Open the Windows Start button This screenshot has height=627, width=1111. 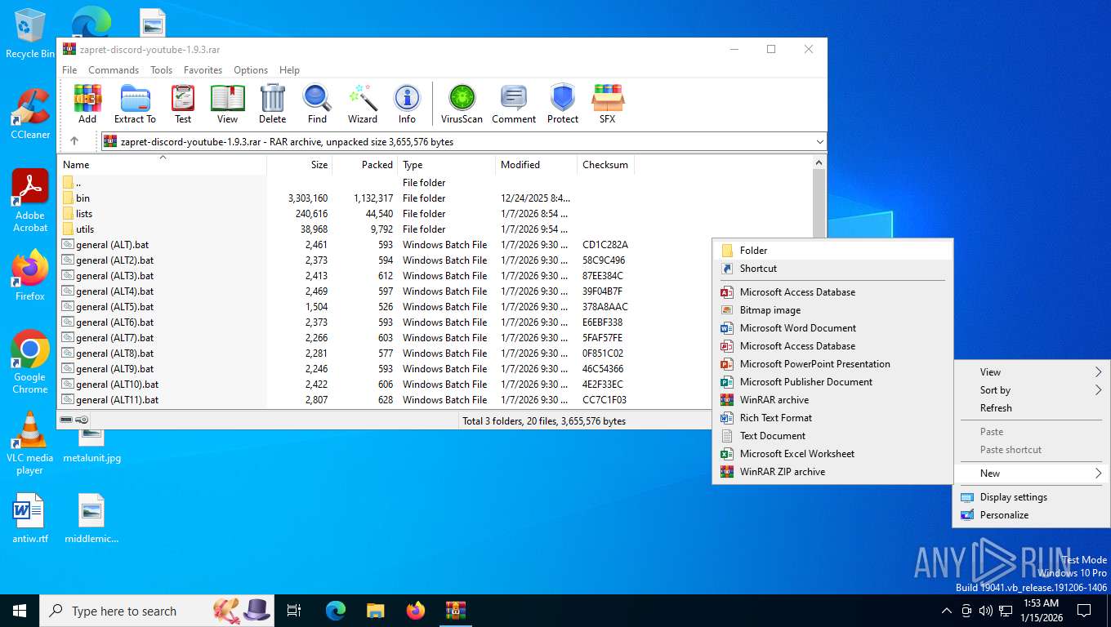(20, 611)
